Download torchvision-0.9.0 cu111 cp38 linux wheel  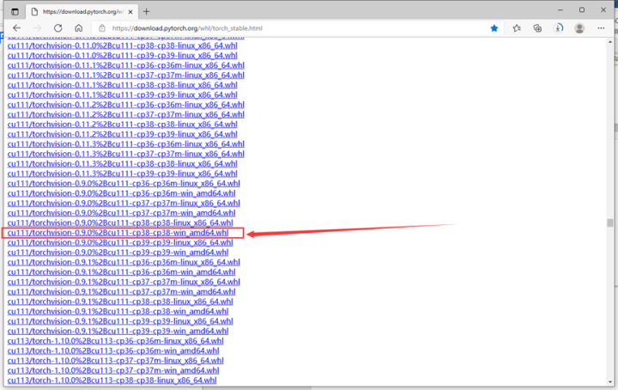pyautogui.click(x=120, y=222)
